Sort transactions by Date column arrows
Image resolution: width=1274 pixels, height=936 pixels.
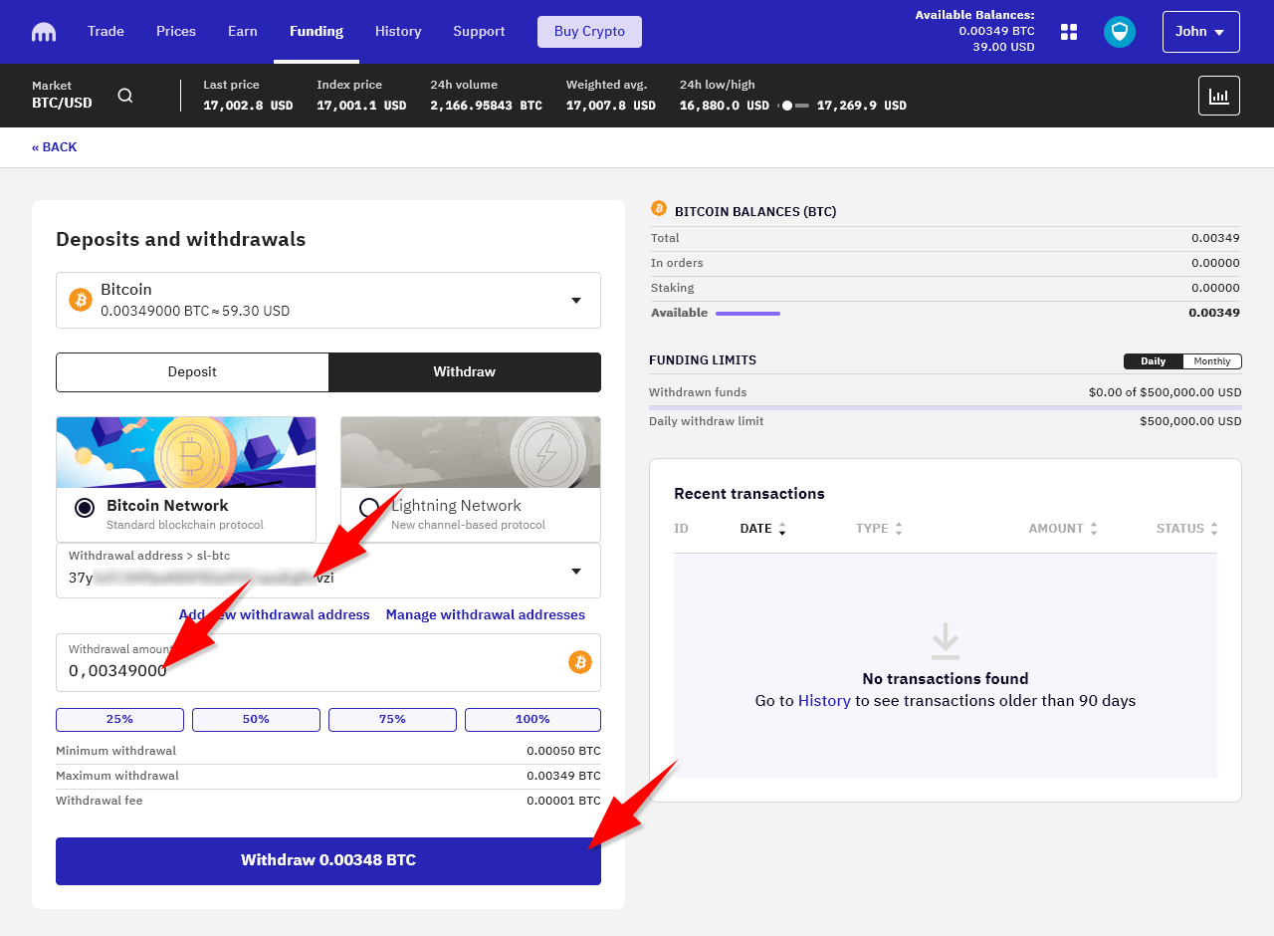[x=782, y=529]
